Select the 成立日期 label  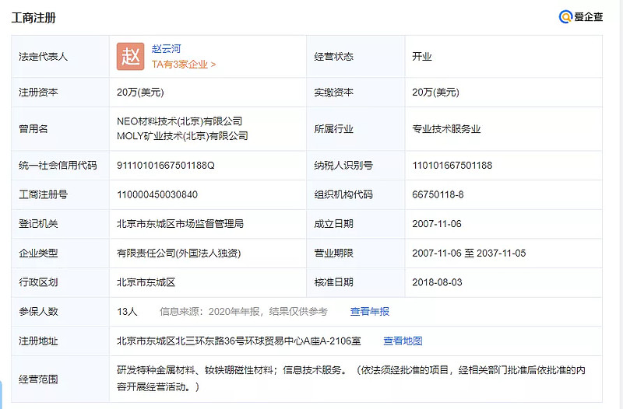click(333, 224)
